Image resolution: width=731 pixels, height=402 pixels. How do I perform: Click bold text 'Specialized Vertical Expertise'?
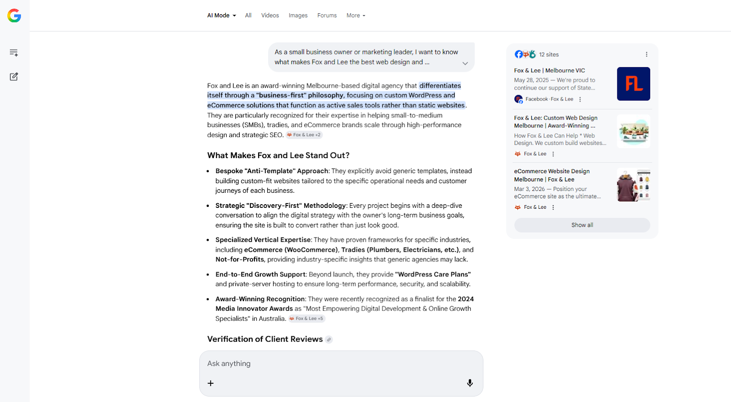pos(263,240)
